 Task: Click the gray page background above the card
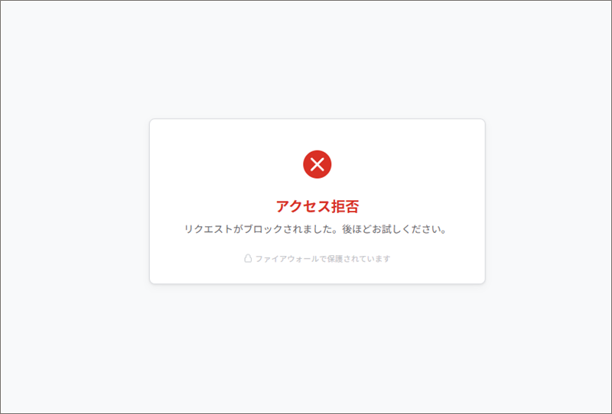point(306,60)
